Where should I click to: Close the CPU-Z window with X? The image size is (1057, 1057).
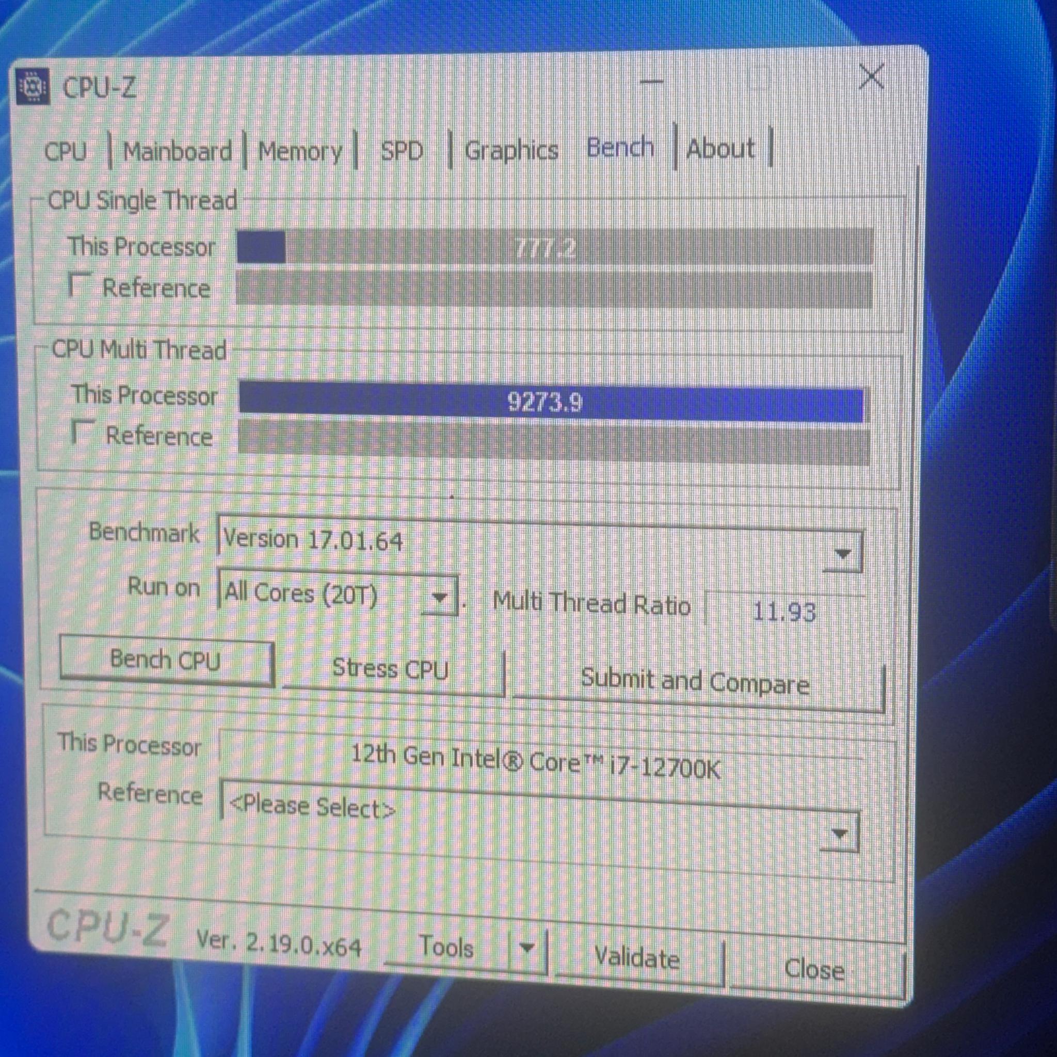(x=871, y=76)
